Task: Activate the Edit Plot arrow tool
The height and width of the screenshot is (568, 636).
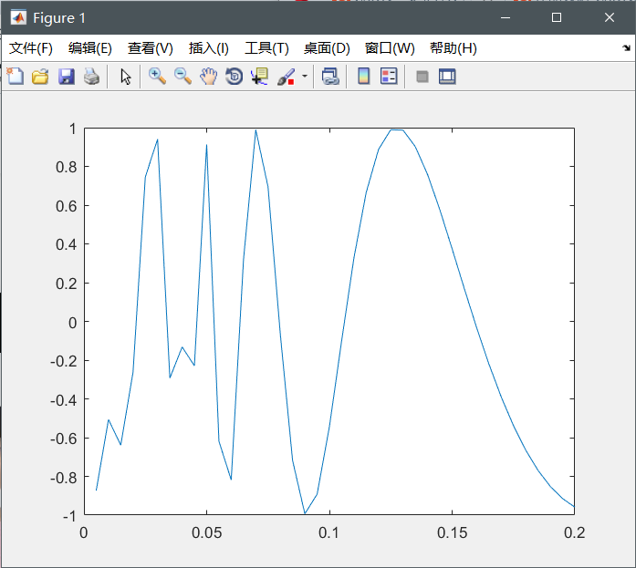Action: (x=126, y=77)
